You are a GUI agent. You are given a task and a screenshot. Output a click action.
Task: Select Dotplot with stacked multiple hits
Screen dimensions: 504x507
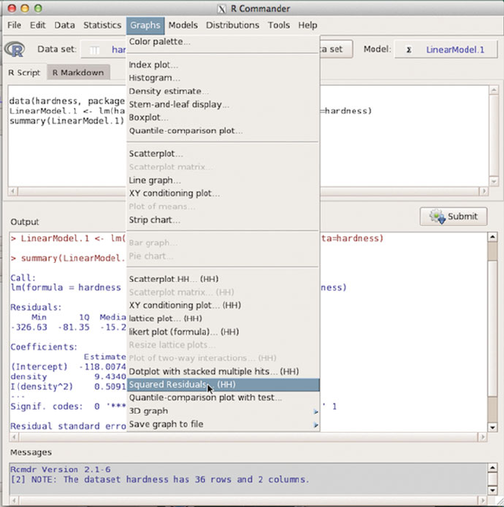tap(223, 372)
